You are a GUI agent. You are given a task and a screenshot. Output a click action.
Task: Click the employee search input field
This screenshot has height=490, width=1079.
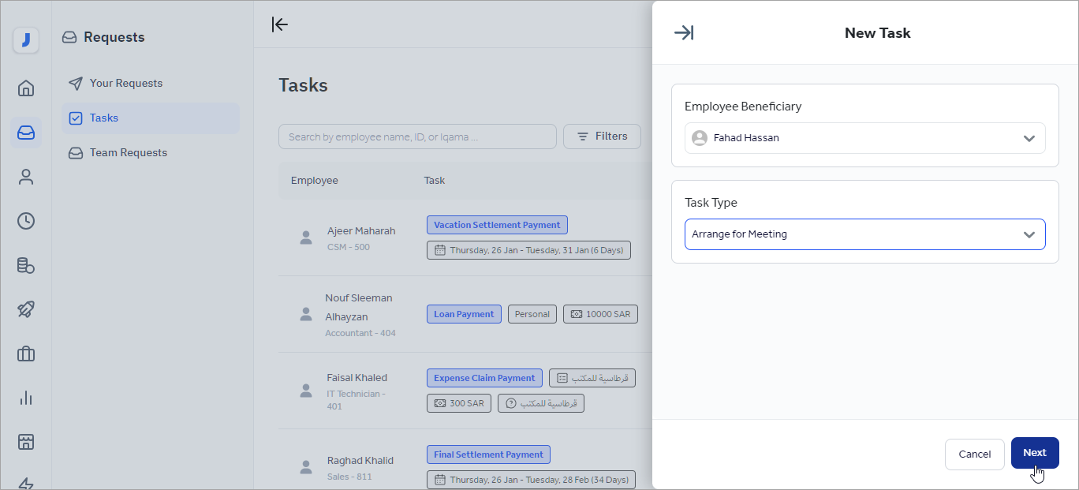click(417, 136)
